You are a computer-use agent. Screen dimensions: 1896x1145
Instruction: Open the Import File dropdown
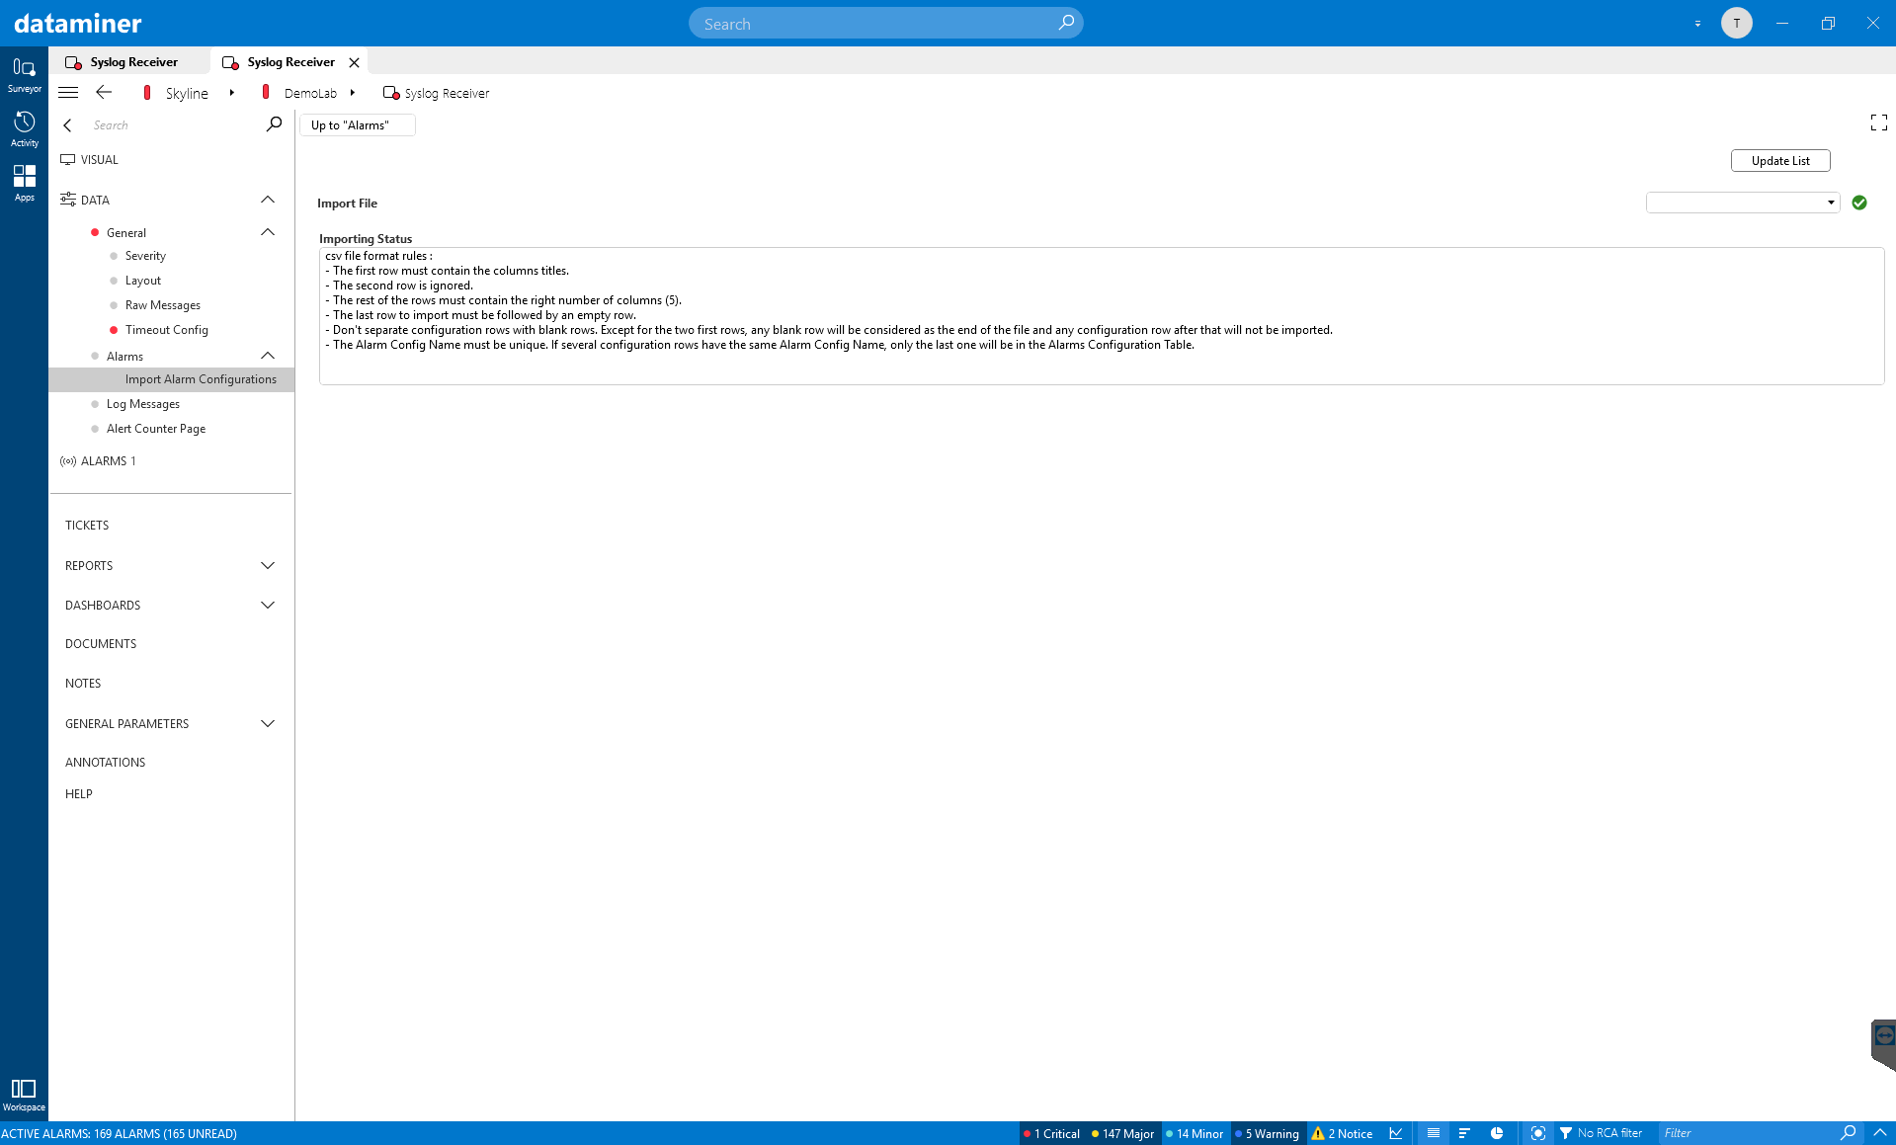pyautogui.click(x=1742, y=203)
